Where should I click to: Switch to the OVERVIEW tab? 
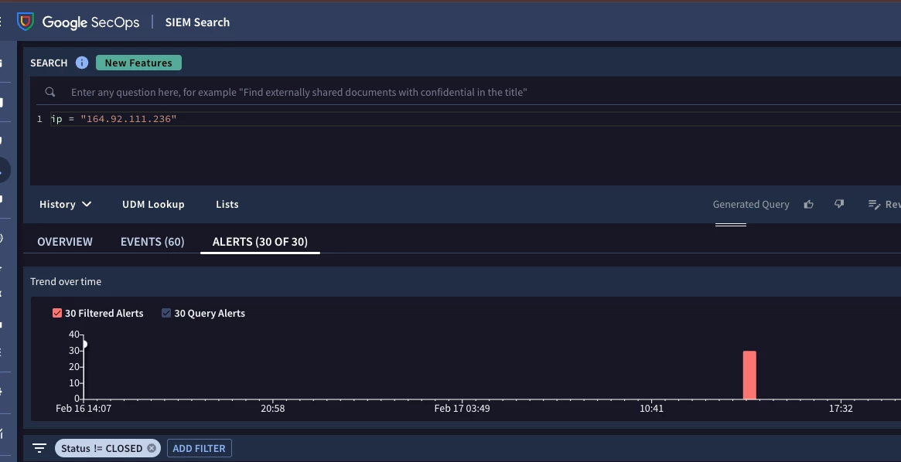[x=65, y=242]
